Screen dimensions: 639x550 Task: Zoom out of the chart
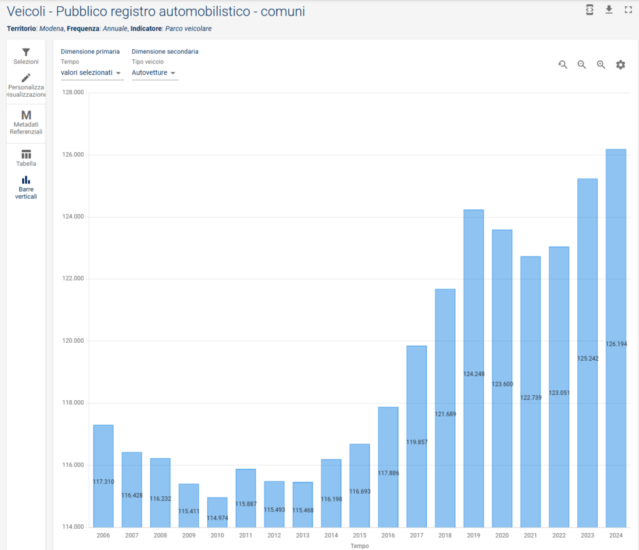tap(582, 65)
